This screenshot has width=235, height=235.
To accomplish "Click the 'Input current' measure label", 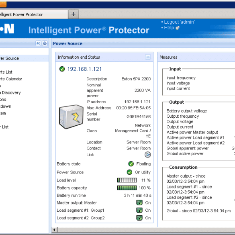I will click(x=178, y=88).
